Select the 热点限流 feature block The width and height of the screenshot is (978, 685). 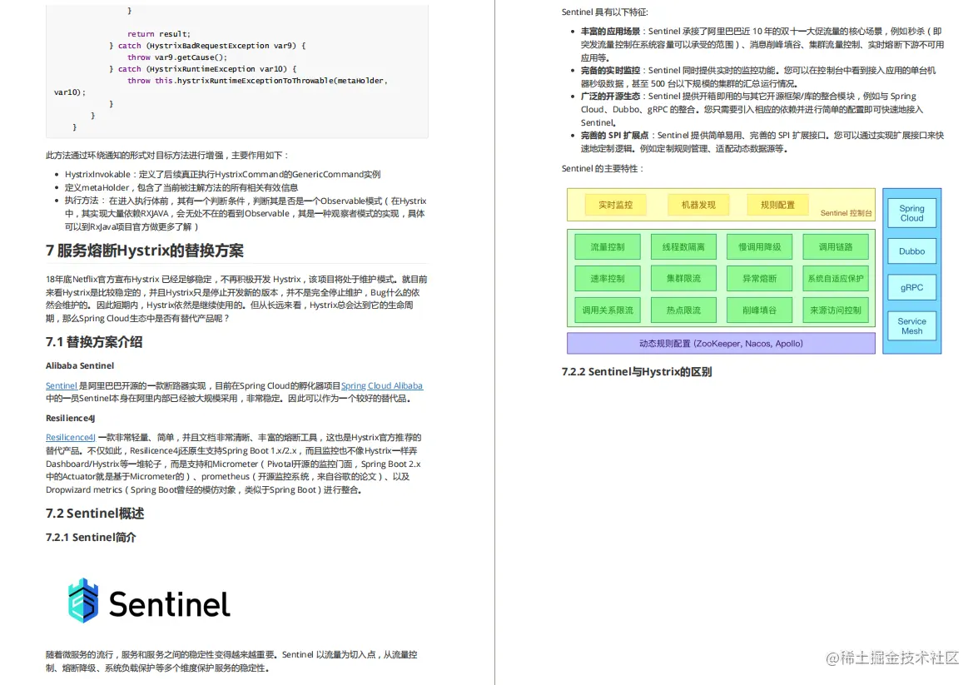tap(683, 310)
